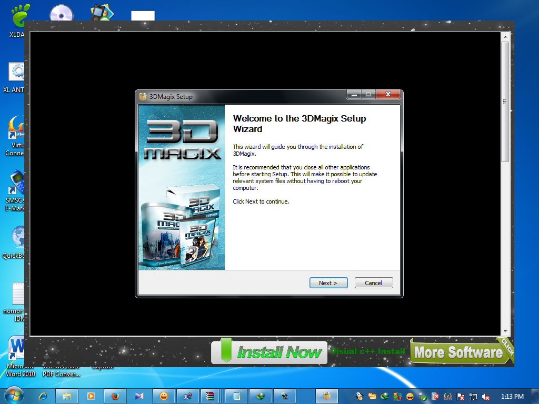539x404 pixels.
Task: Click the scroll up arrow of installer window
Action: point(505,36)
